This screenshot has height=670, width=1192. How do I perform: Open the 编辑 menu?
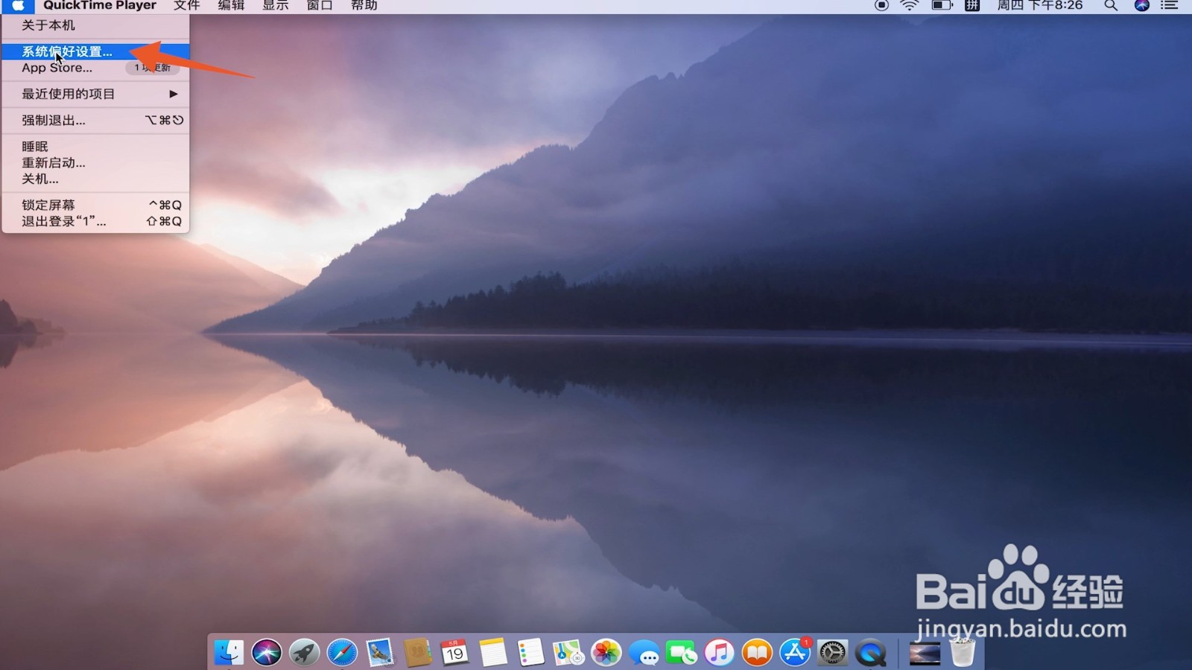pos(231,5)
